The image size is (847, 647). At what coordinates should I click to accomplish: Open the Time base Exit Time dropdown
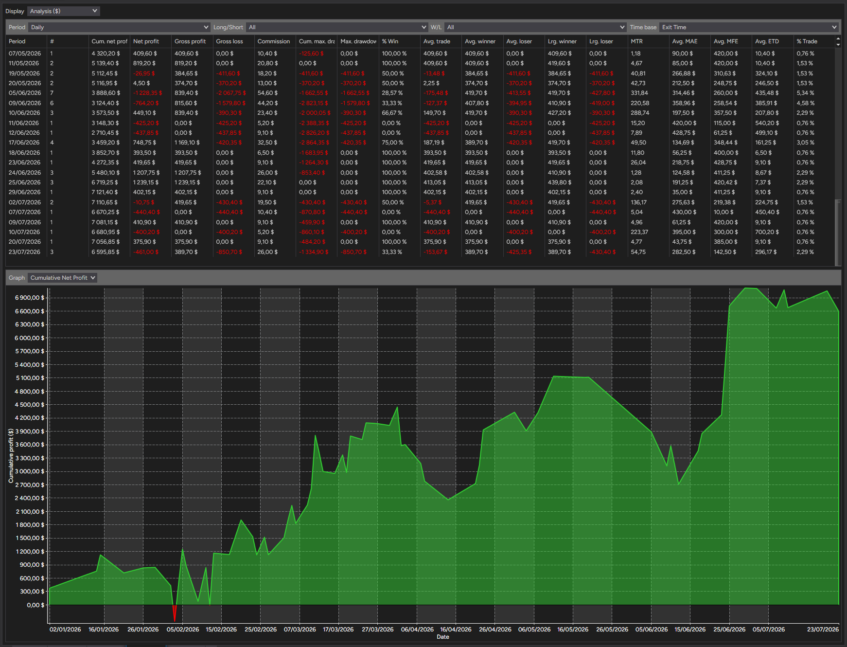coord(749,27)
